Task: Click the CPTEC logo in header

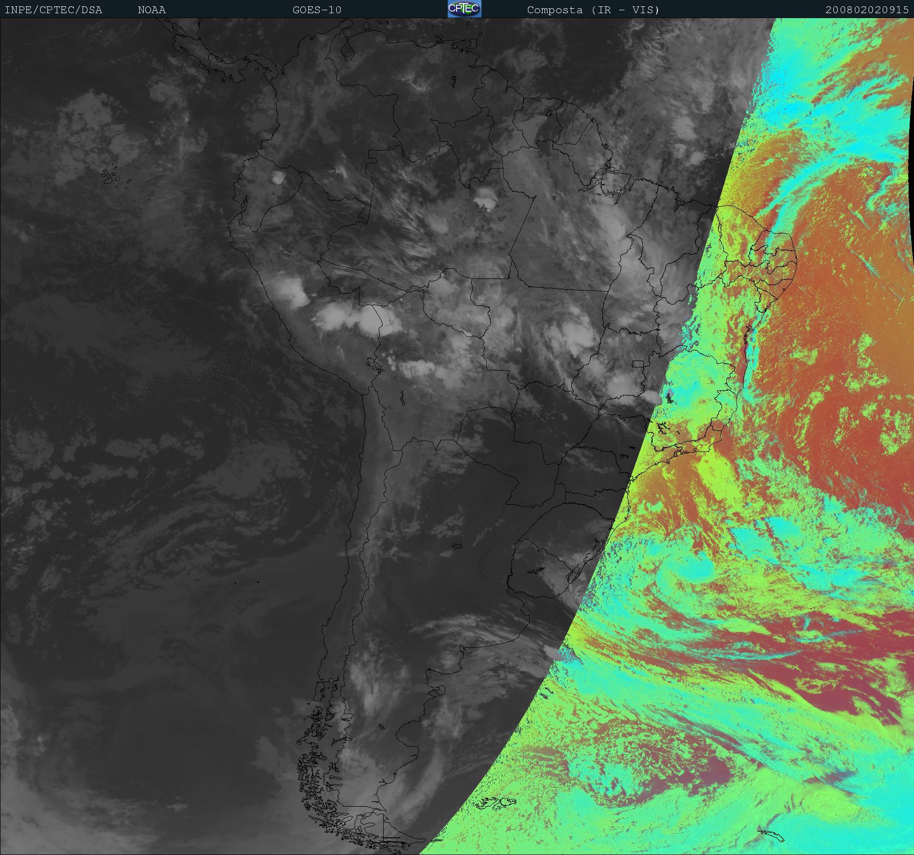Action: click(464, 9)
